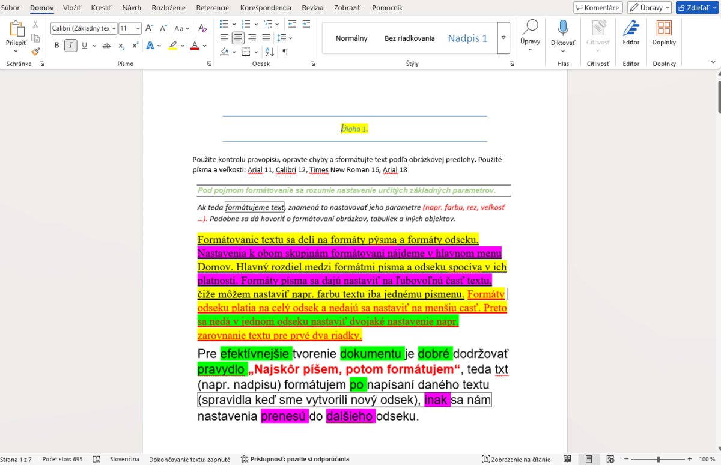Open the Doplnky add-ins panel
The width and height of the screenshot is (721, 465).
pyautogui.click(x=664, y=33)
